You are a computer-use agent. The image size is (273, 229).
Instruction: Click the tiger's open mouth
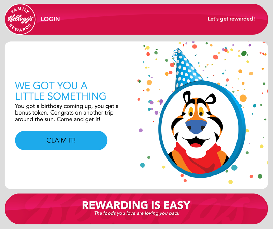196,141
